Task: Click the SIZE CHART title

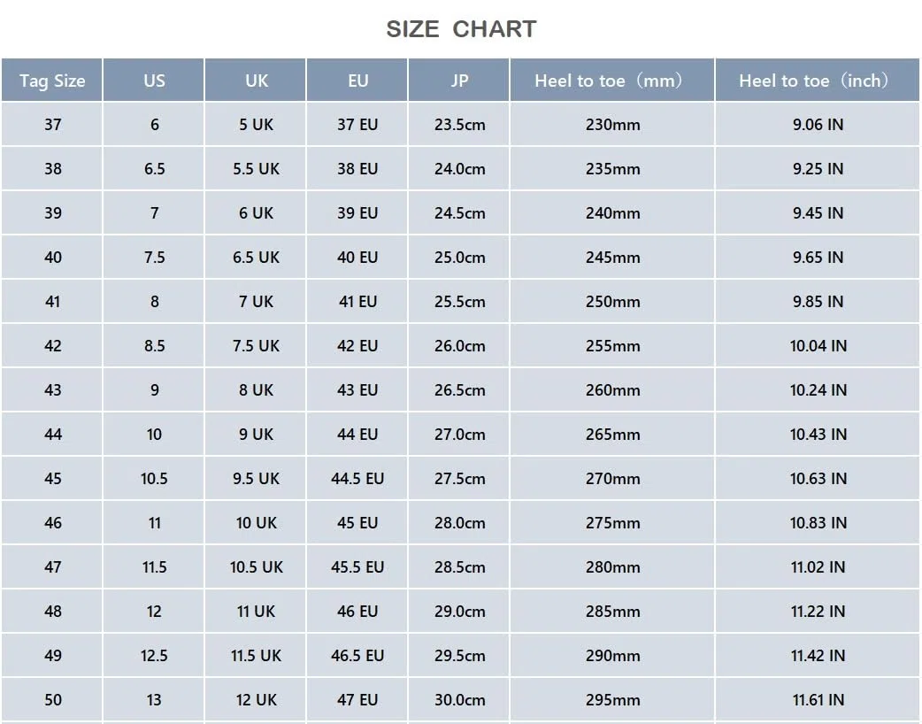Action: (x=461, y=29)
